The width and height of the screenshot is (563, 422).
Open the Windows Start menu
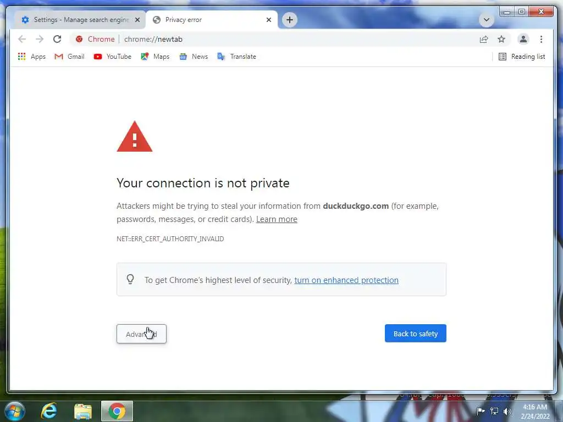coord(14,411)
